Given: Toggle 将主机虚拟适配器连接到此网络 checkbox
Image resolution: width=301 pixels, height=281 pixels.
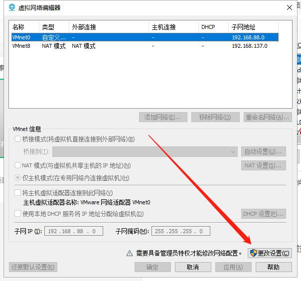Looking at the screenshot, I should [x=18, y=193].
